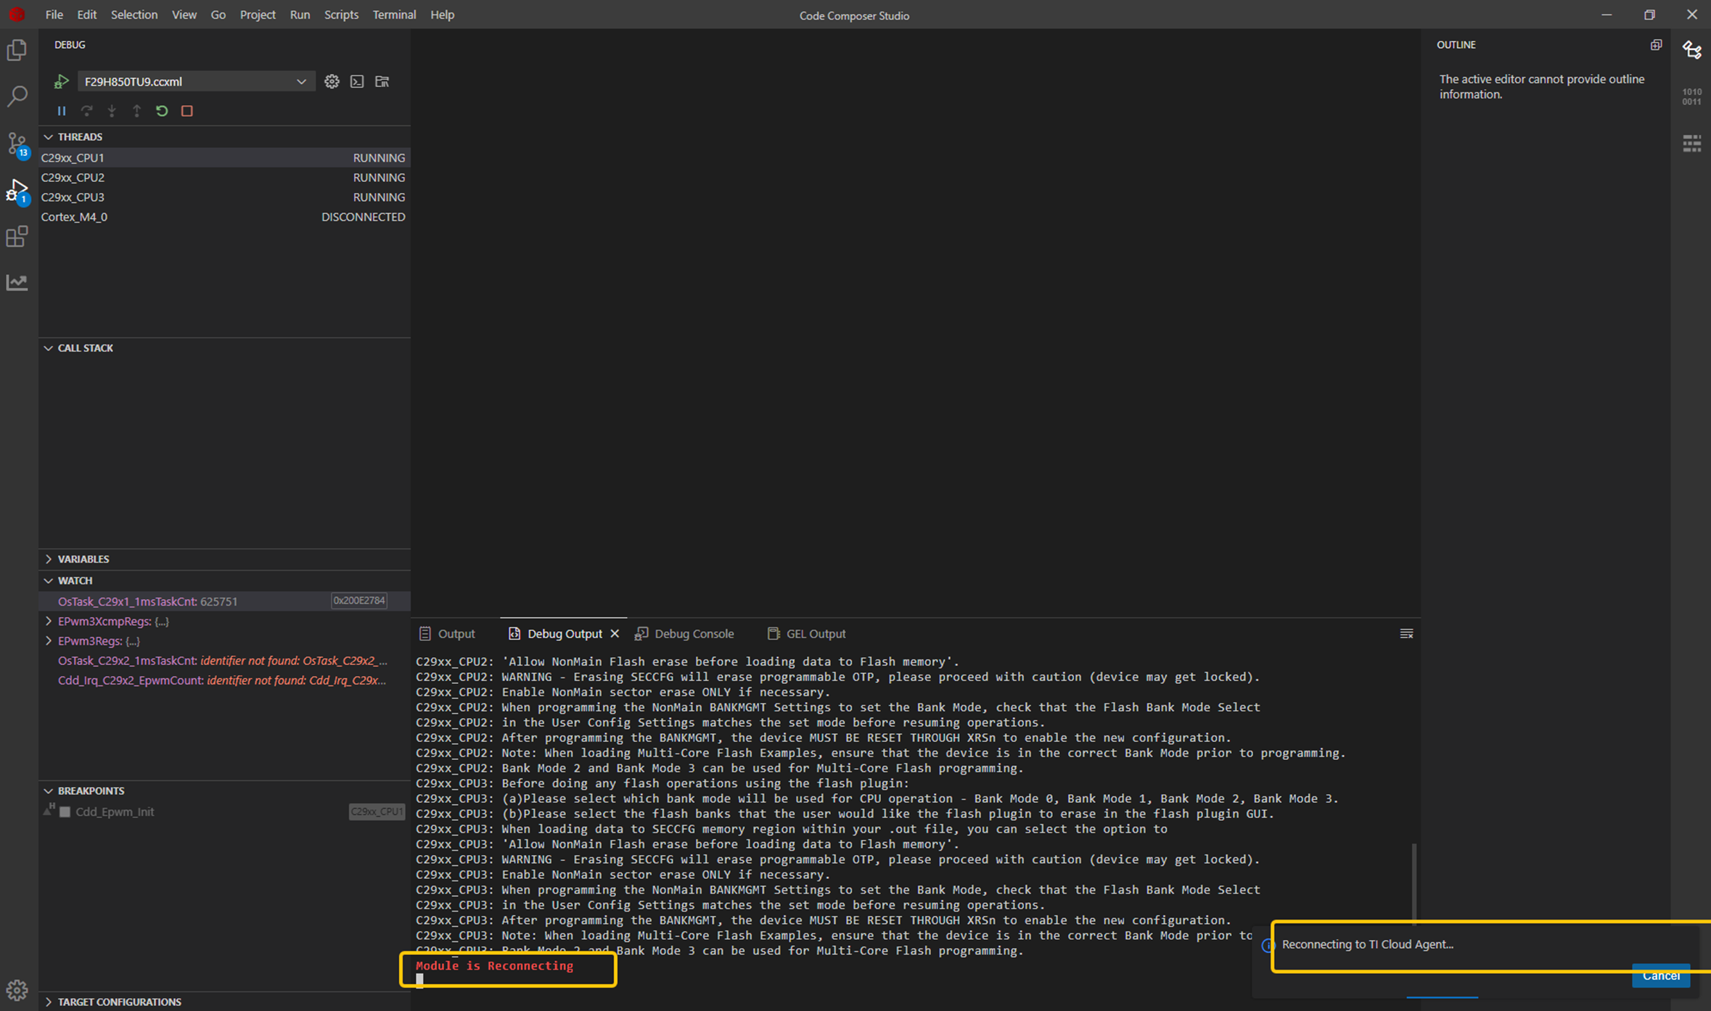Click the Step Over debug icon
This screenshot has height=1011, width=1711.
(x=86, y=111)
